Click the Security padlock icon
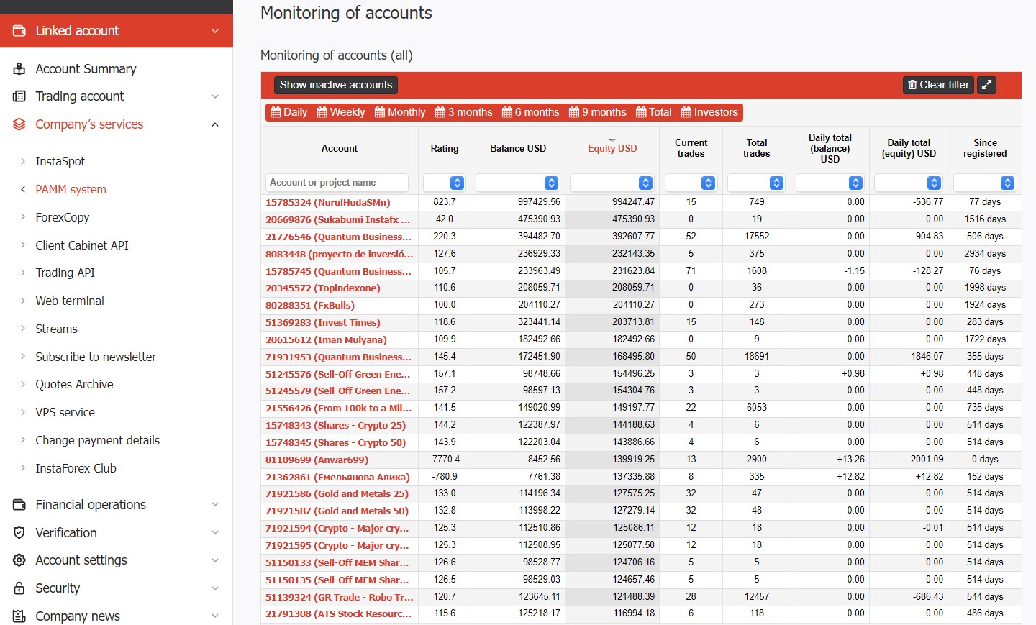 click(19, 588)
